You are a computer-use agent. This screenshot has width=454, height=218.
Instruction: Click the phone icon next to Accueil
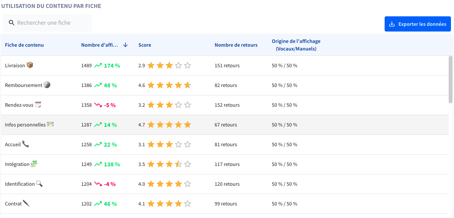tap(26, 144)
